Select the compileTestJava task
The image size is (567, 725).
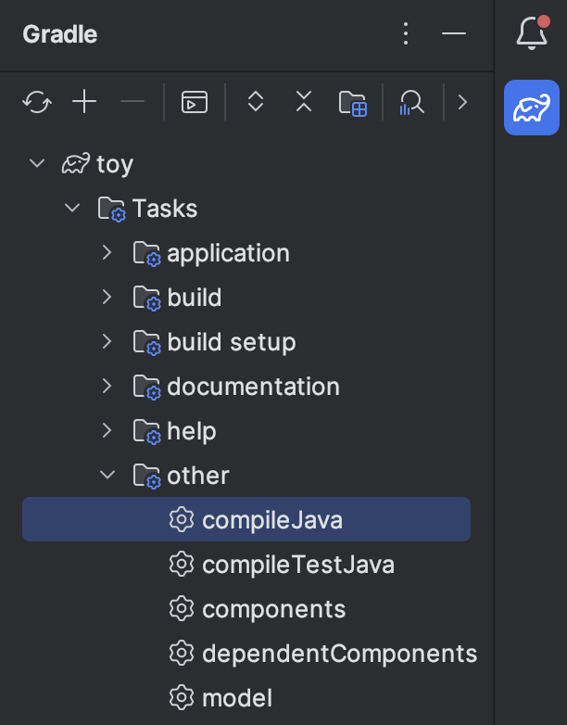(297, 565)
